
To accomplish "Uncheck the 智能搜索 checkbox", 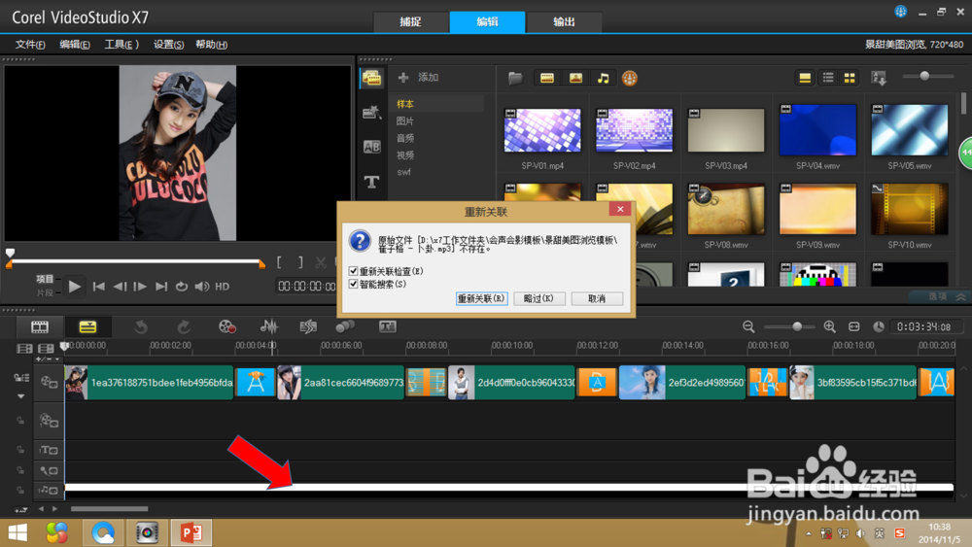I will click(354, 284).
